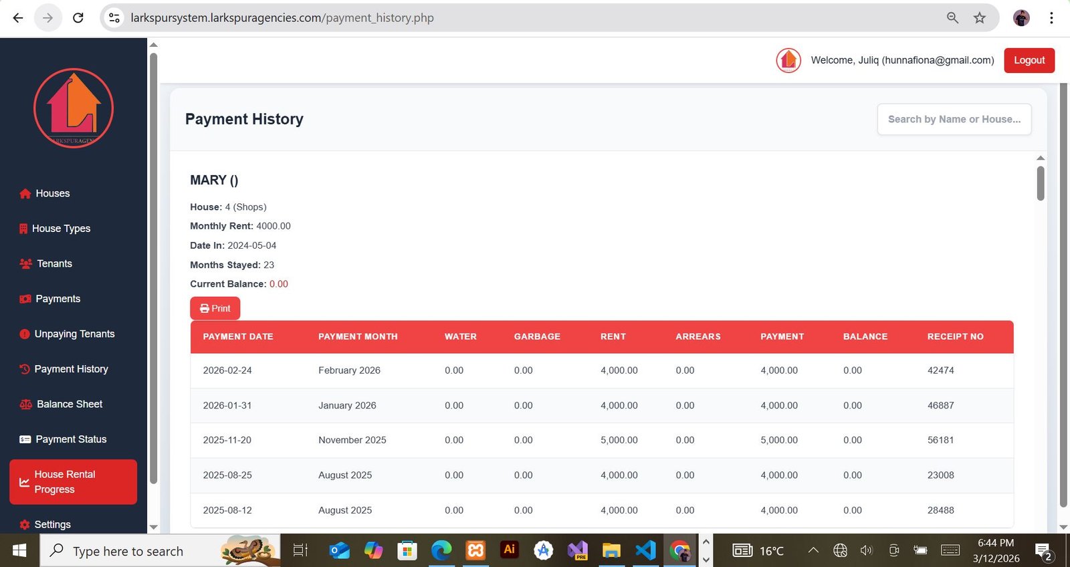1070x567 pixels.
Task: Click the RECEIPT NO column header
Action: 955,336
